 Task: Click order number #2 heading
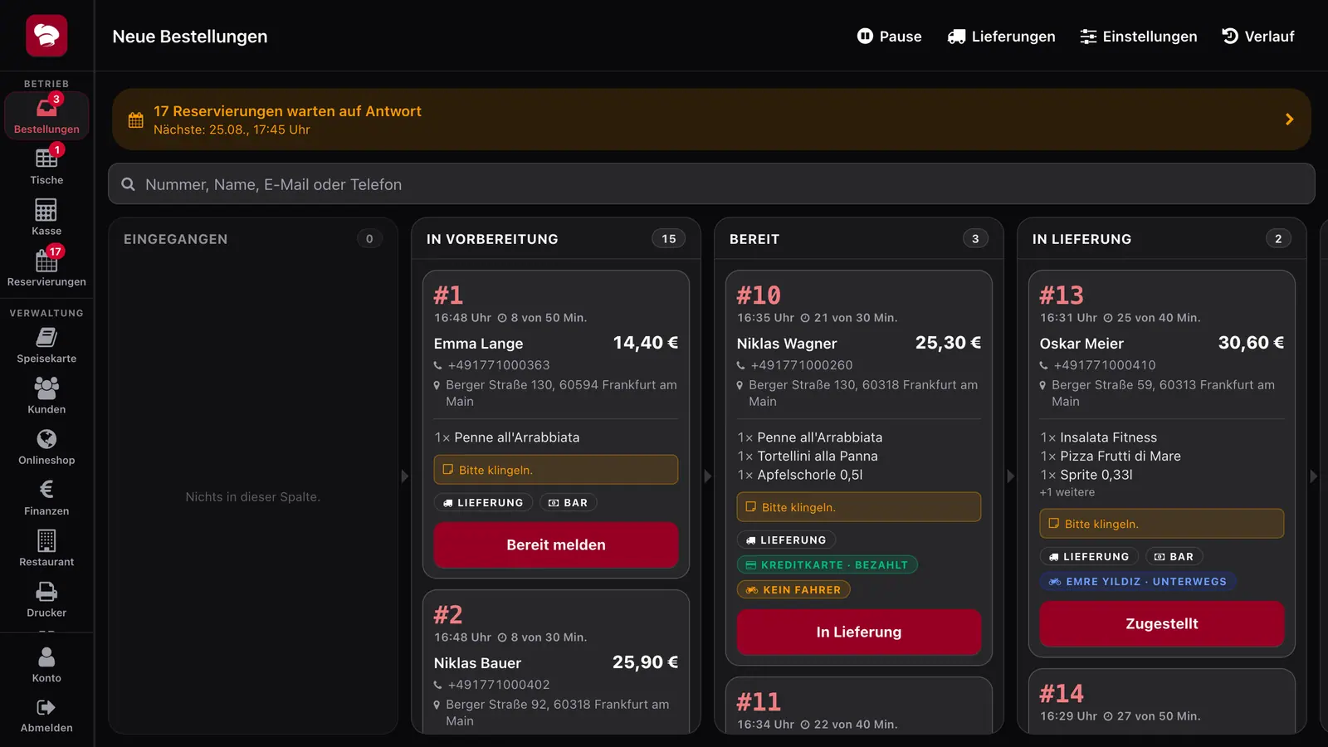click(x=448, y=615)
